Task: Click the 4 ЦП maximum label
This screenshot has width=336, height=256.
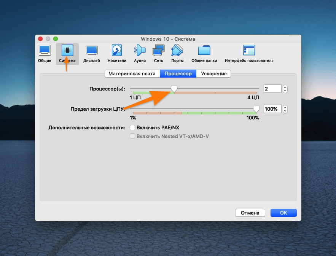Action: pyautogui.click(x=253, y=98)
